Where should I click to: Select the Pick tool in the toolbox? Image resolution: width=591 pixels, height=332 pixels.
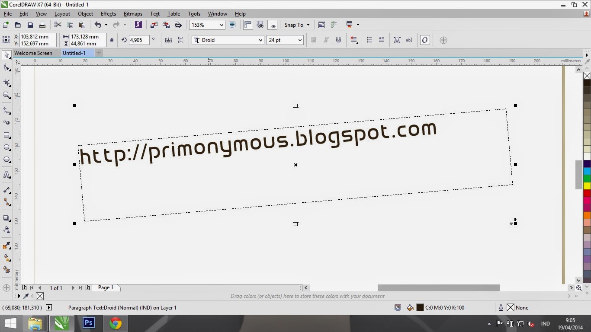tap(6, 55)
